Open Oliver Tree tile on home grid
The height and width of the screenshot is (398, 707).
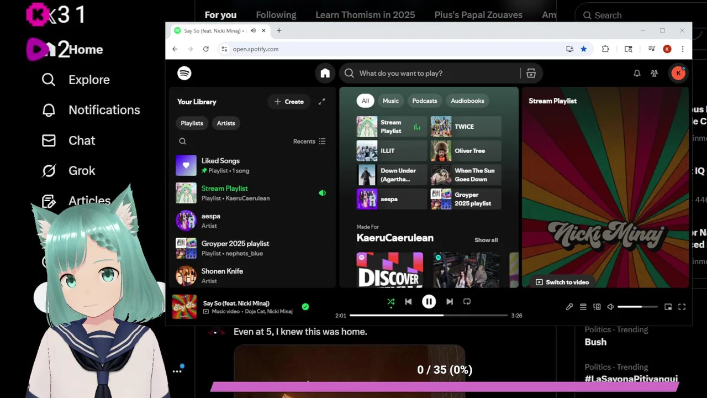(x=466, y=151)
